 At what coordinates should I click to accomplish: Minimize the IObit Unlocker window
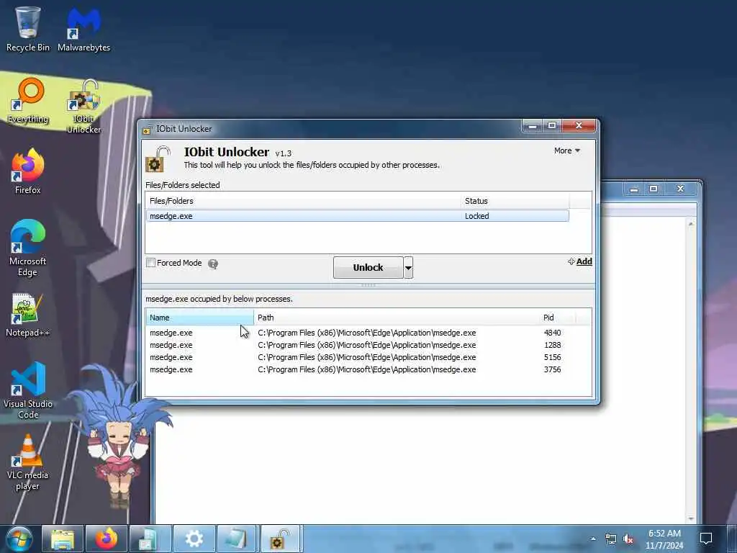click(x=533, y=125)
